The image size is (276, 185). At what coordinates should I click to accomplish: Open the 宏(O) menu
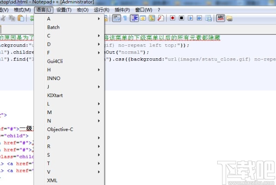(x=83, y=10)
